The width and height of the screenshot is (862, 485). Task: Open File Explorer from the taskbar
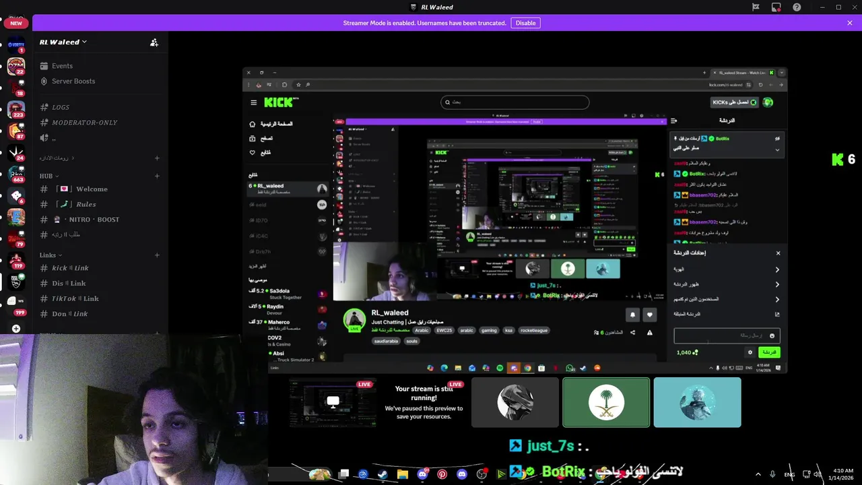[403, 474]
